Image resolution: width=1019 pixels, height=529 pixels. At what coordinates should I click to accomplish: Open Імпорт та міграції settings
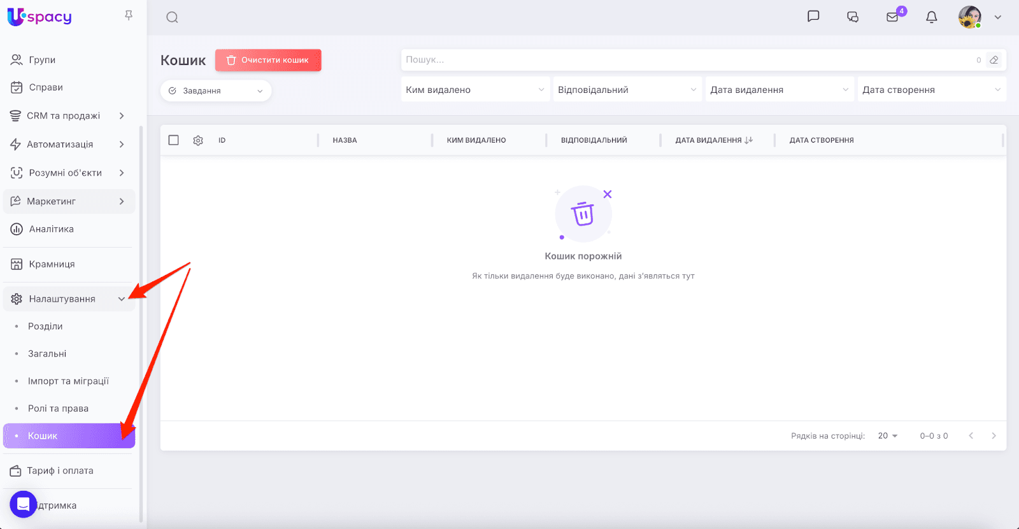[x=69, y=381]
